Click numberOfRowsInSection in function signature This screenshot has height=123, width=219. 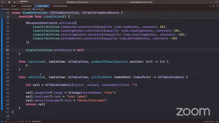click(x=109, y=61)
